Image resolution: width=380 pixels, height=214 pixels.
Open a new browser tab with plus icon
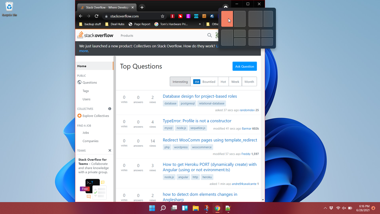click(x=142, y=7)
